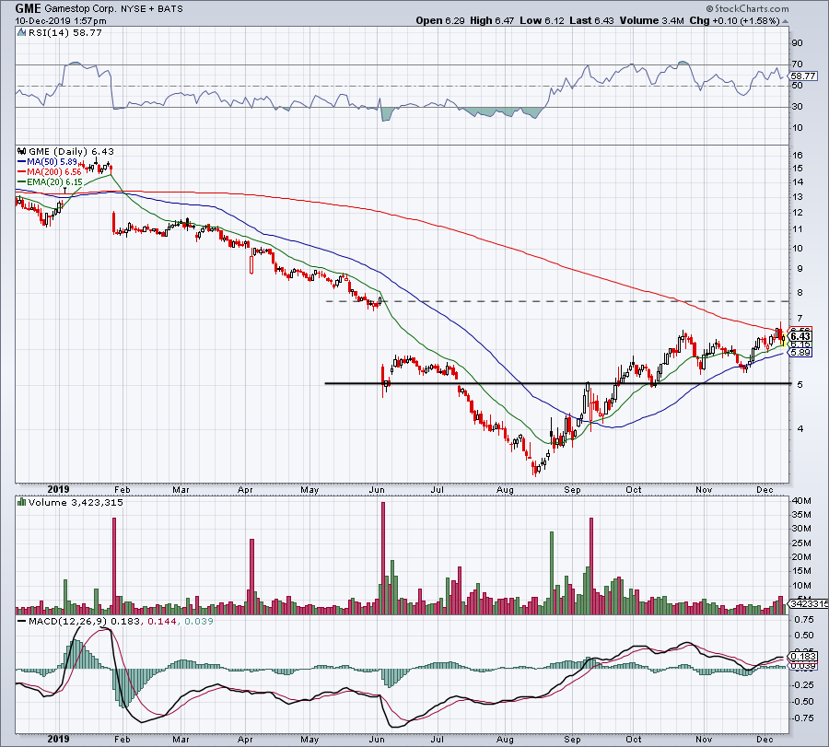Click the Sep label under price chart
This screenshot has width=829, height=747.
pos(572,490)
